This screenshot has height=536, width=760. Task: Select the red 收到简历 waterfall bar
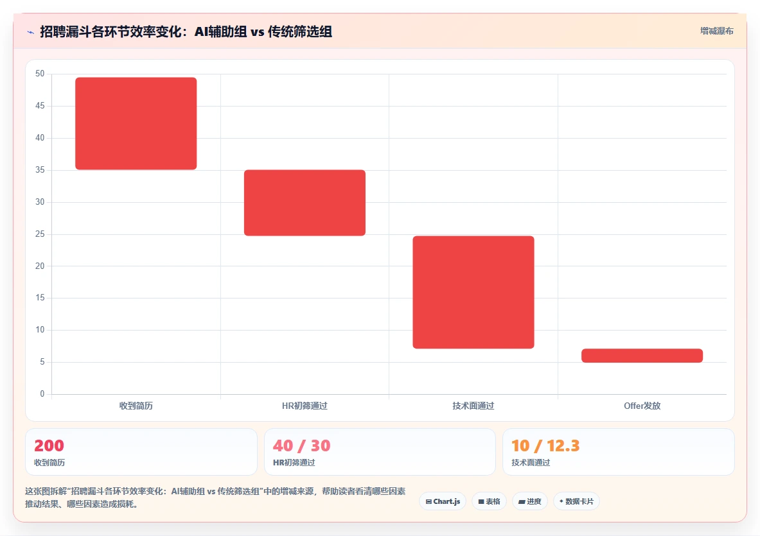(x=136, y=123)
